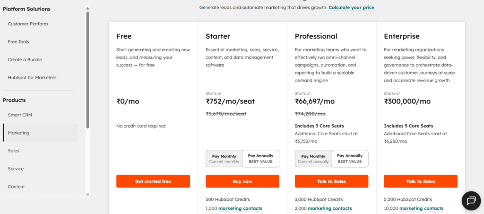Click the ₹300,000/mo price

[407, 101]
